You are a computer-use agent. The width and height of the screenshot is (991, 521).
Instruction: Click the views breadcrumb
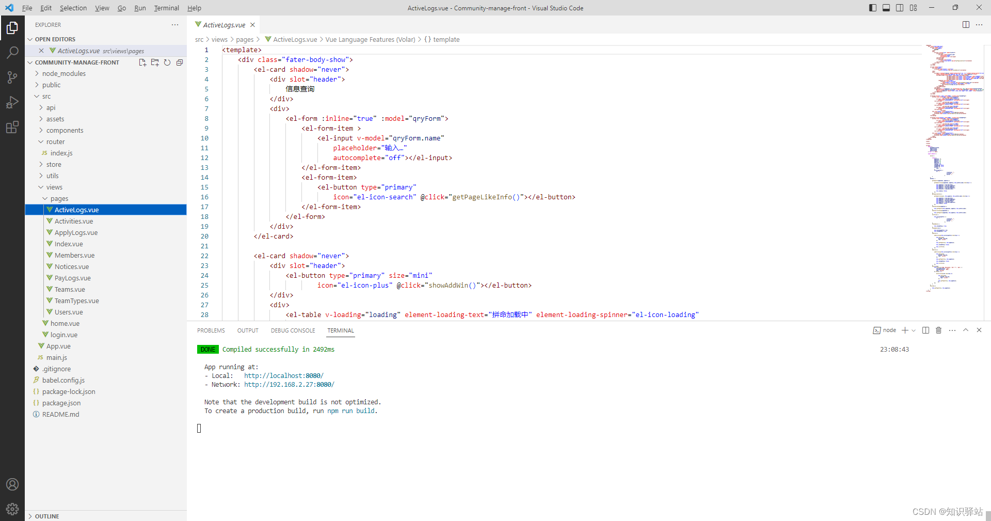[x=219, y=40]
